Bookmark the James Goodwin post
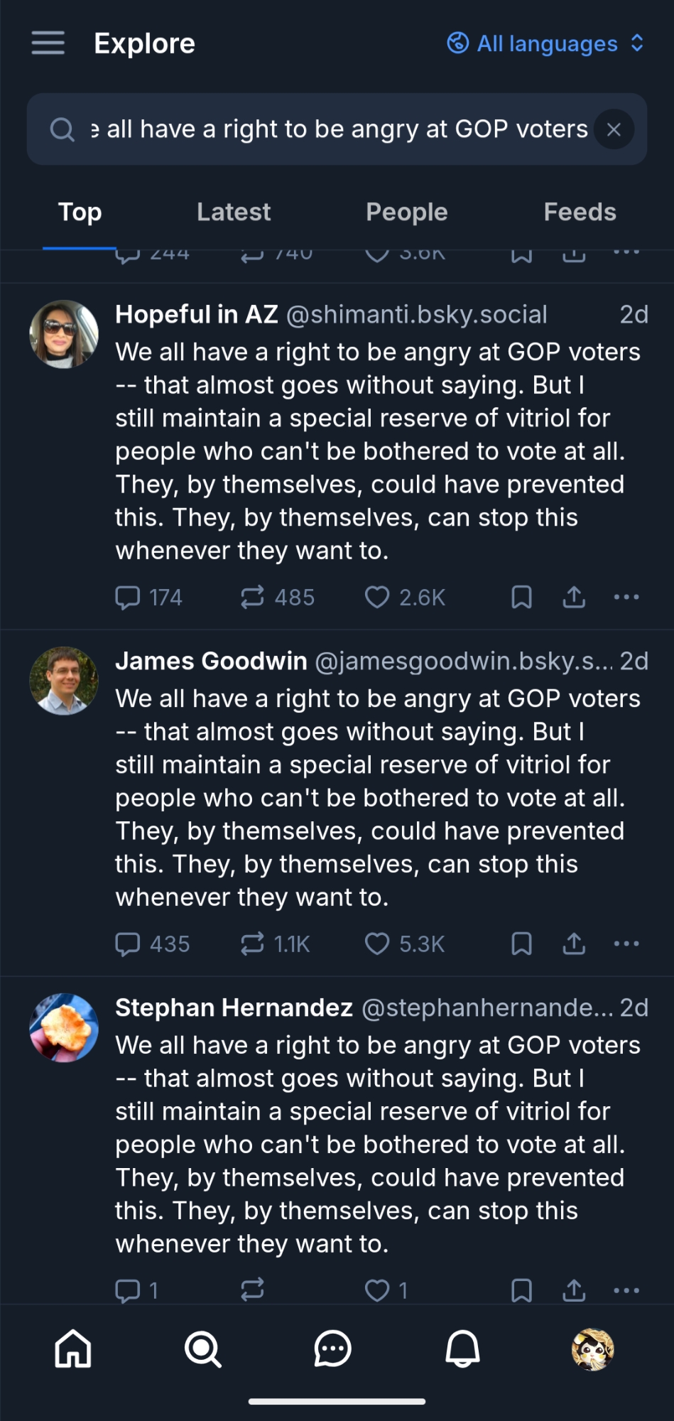The image size is (674, 1421). pos(521,944)
